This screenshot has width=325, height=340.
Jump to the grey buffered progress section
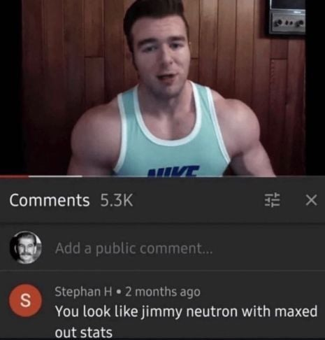coord(55,176)
